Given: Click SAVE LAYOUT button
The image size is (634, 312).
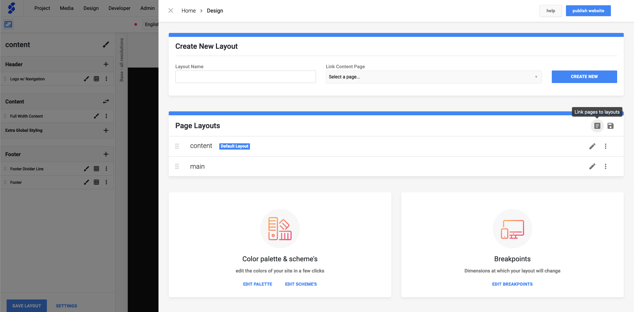Looking at the screenshot, I should coord(27,306).
